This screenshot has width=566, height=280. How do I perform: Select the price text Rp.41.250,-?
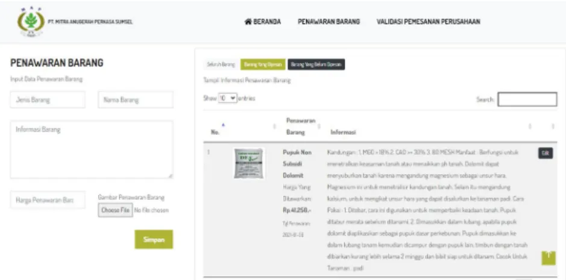pyautogui.click(x=297, y=210)
